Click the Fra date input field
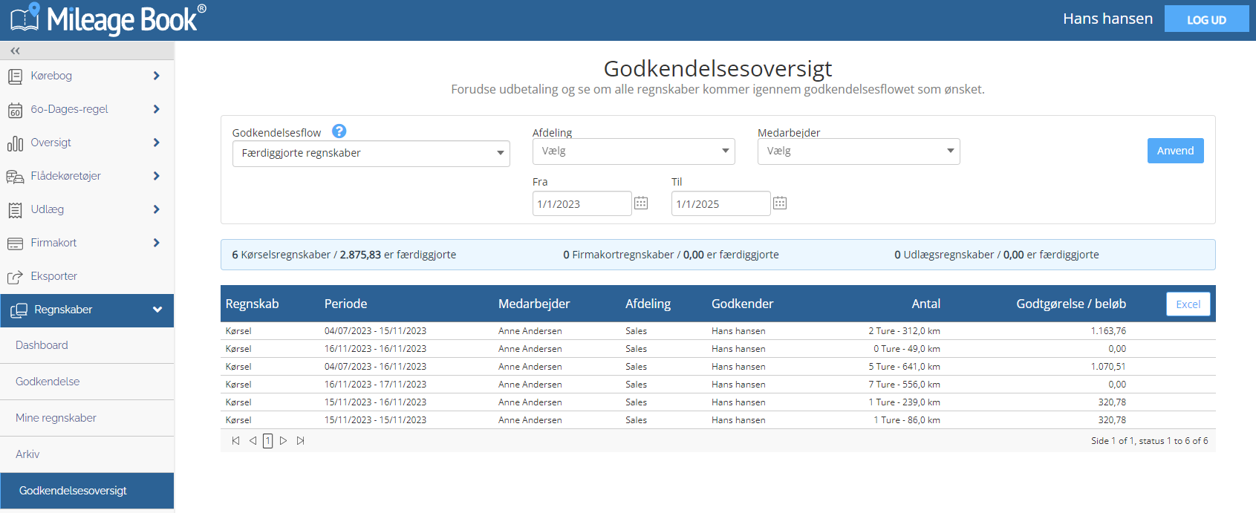 tap(582, 203)
